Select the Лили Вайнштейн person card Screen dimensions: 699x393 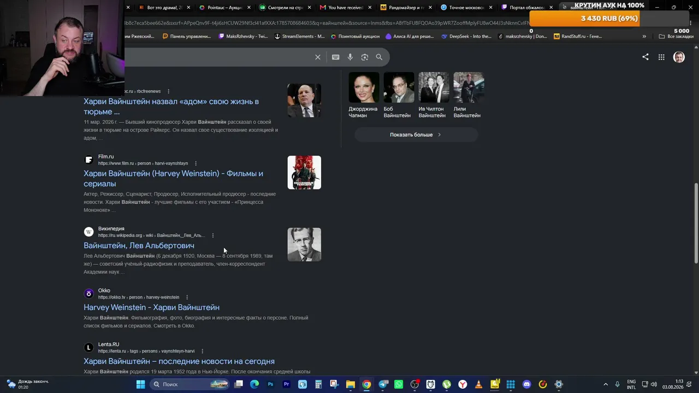(469, 95)
